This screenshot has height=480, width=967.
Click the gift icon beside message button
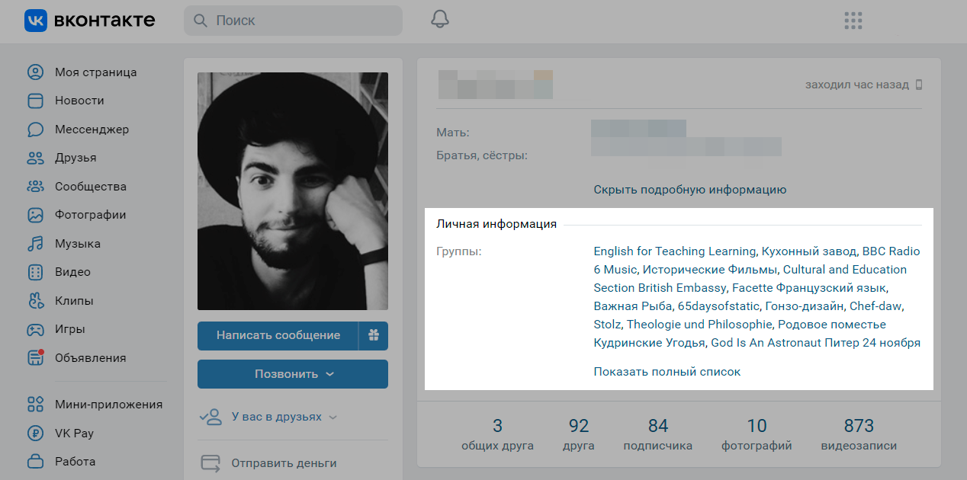tap(373, 336)
